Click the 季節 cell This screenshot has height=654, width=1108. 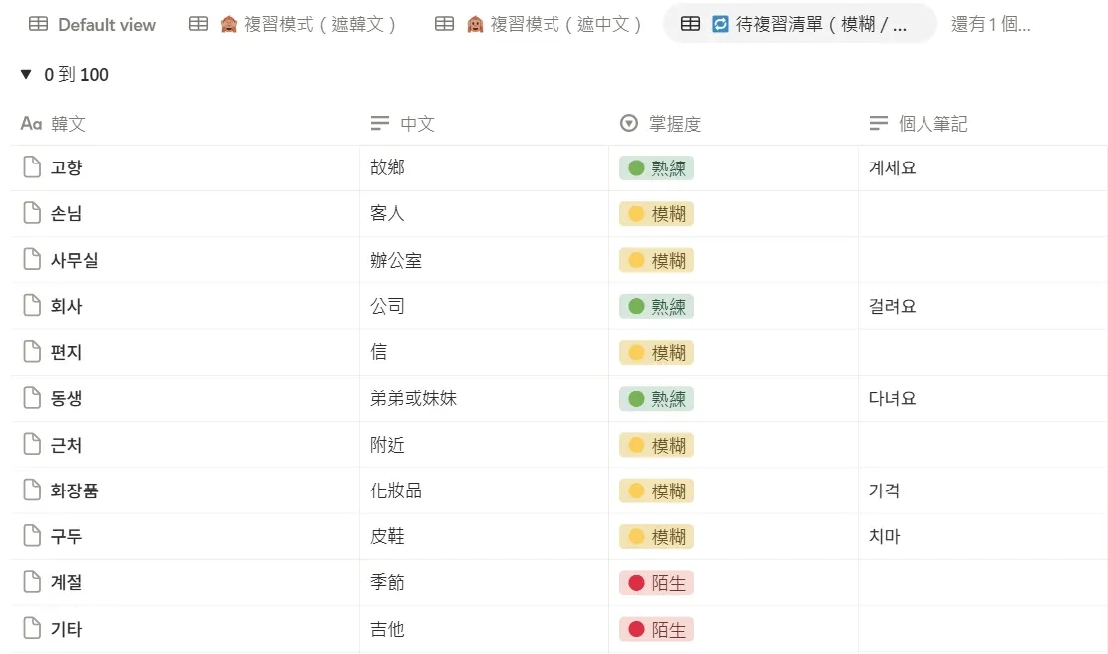click(x=484, y=582)
